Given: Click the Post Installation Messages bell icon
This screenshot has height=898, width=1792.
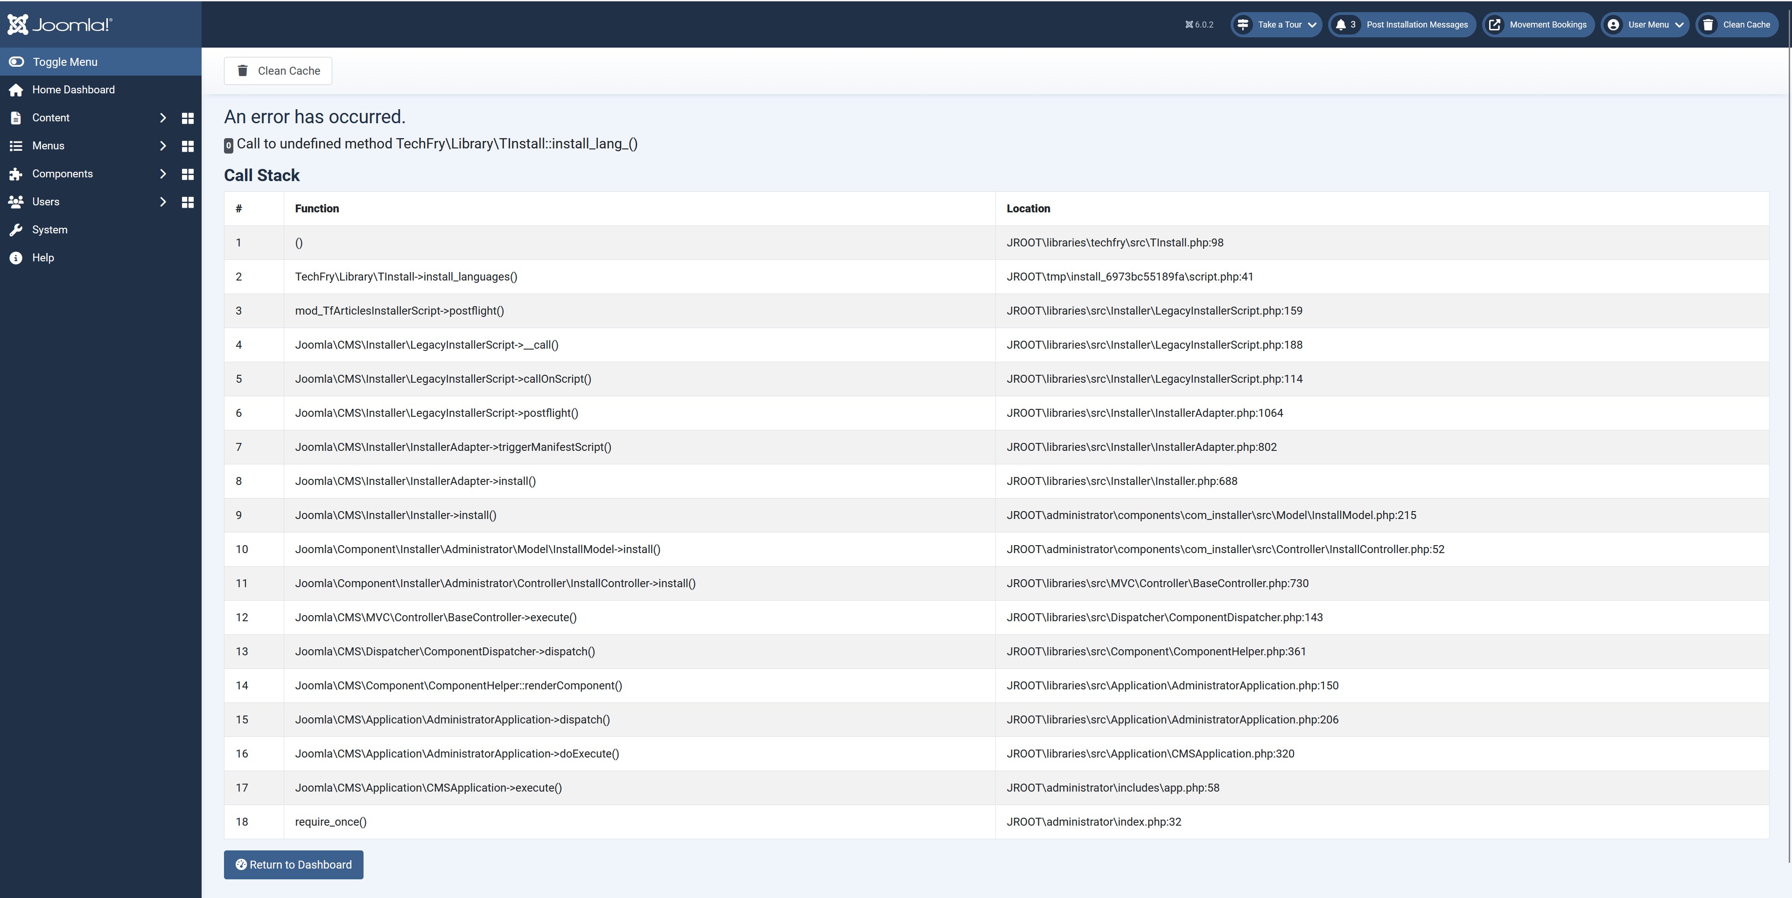Looking at the screenshot, I should pos(1341,24).
